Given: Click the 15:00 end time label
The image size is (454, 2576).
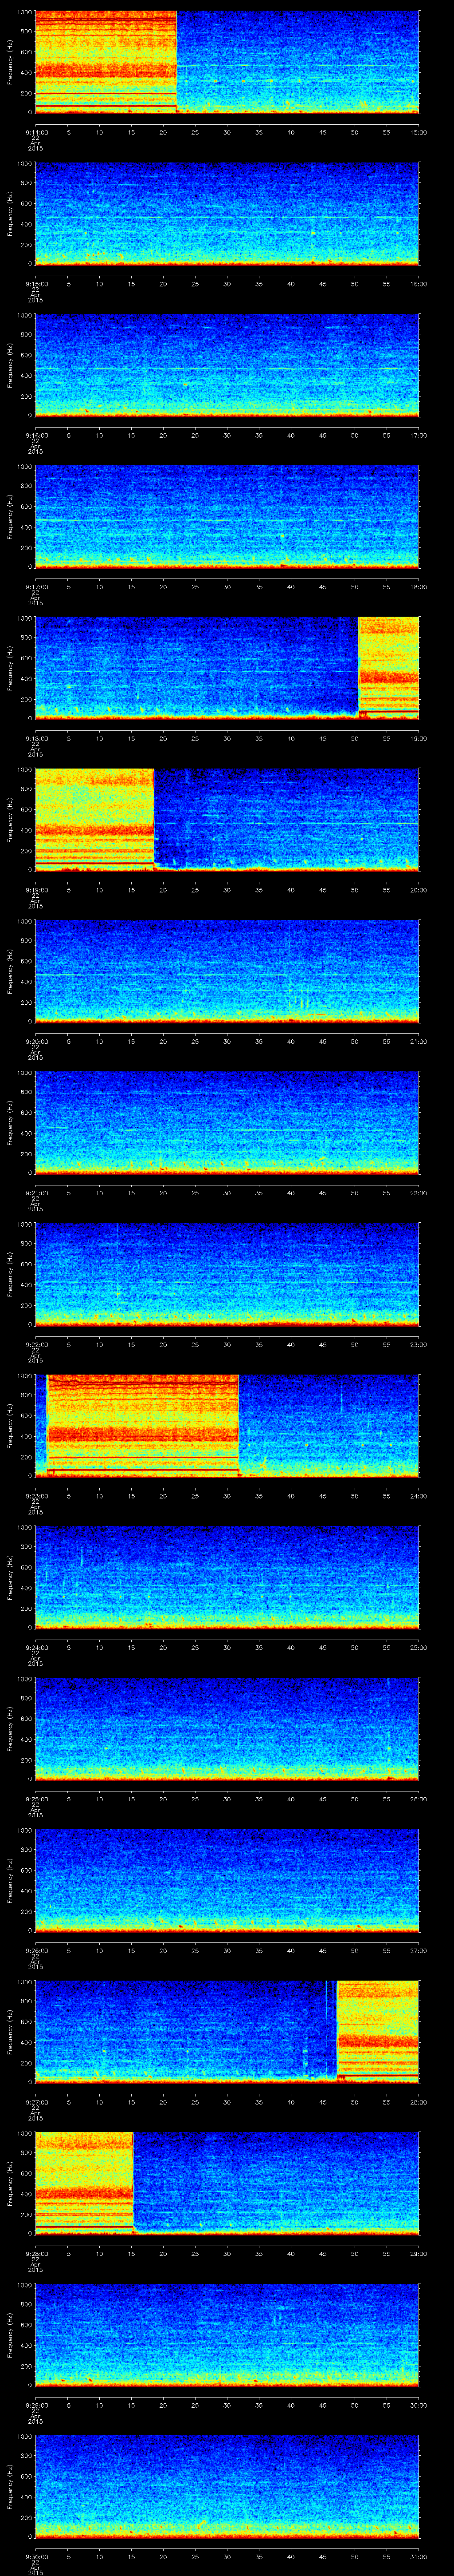Looking at the screenshot, I should tap(418, 132).
